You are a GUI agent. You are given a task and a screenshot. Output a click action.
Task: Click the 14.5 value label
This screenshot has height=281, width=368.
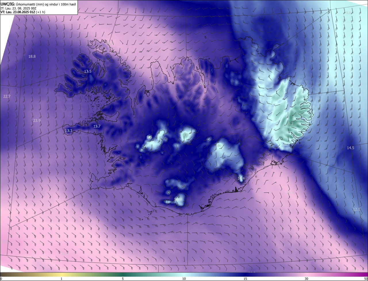350,148
